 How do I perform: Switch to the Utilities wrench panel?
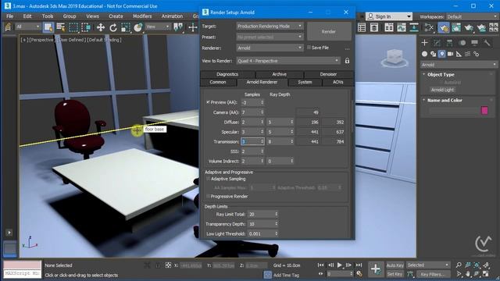coord(487,43)
